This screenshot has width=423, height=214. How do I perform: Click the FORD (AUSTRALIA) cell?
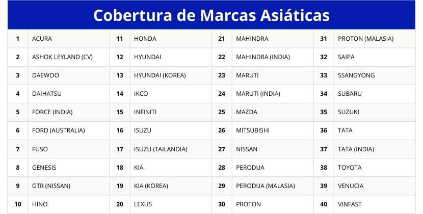coord(58,130)
